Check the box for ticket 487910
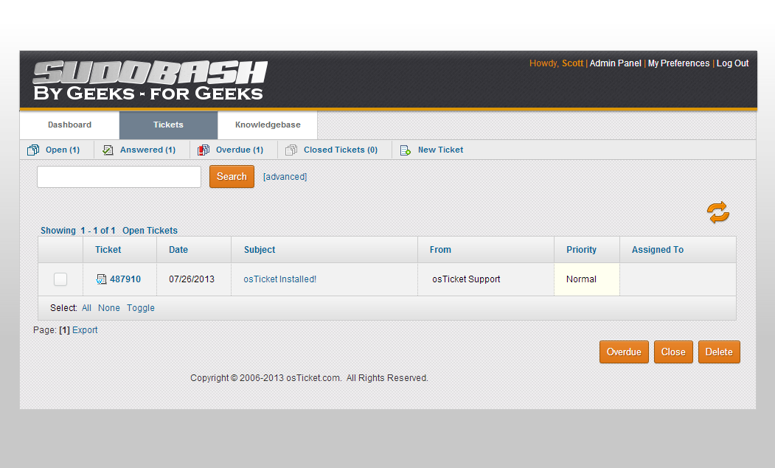This screenshot has width=775, height=468. (x=60, y=279)
